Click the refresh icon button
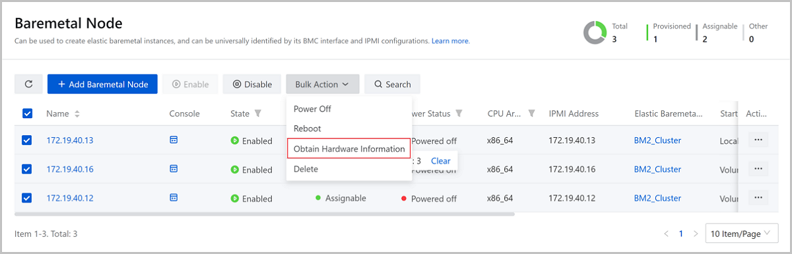792x254 pixels. pos(28,84)
